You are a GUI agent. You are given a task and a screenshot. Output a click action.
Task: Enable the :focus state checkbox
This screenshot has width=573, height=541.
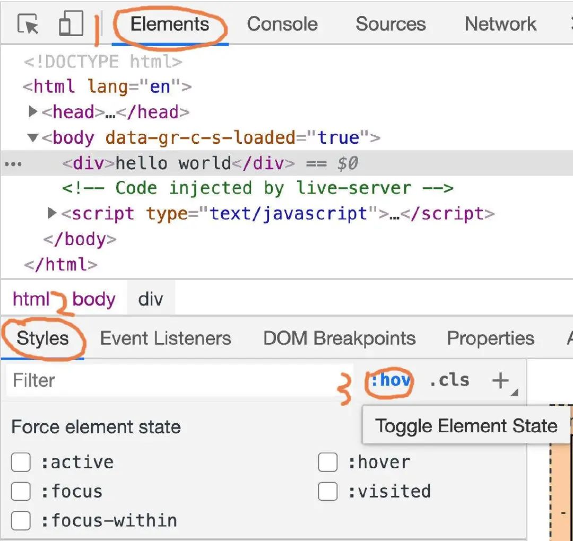[x=21, y=491]
